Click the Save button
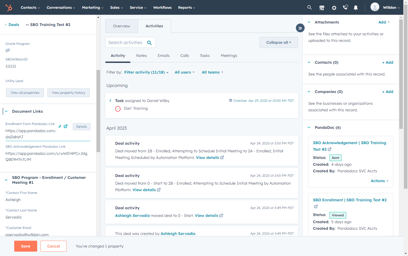Image resolution: width=408 pixels, height=256 pixels. coord(26,246)
